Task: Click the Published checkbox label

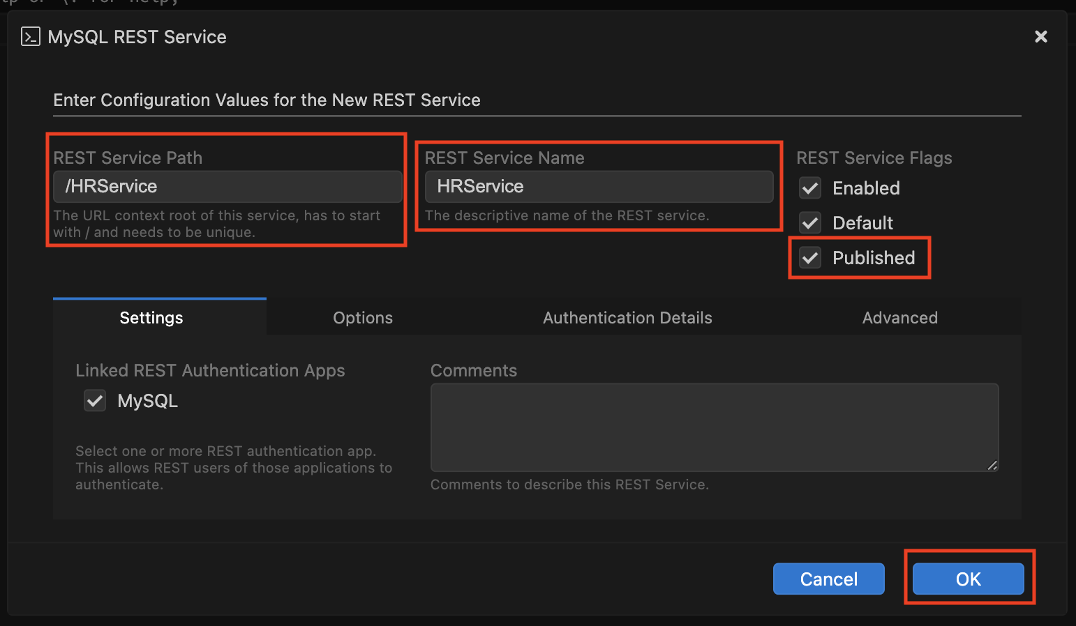Action: click(873, 257)
